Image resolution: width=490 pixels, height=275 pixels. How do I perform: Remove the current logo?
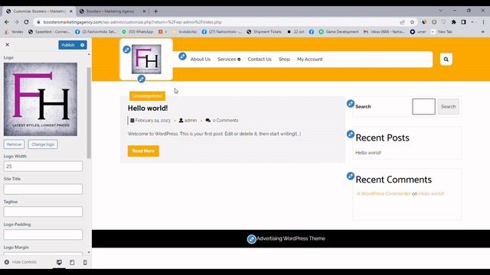(x=14, y=144)
